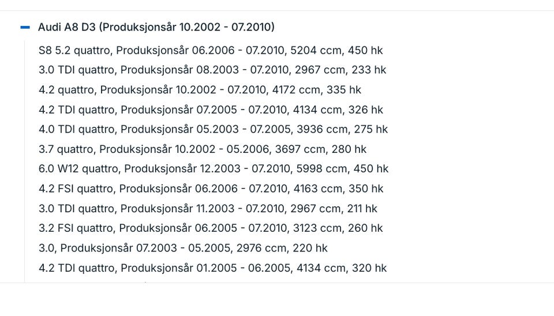Select the S8 5.2 quattro 450 hk entry
This screenshot has height=316, width=554.
click(211, 51)
